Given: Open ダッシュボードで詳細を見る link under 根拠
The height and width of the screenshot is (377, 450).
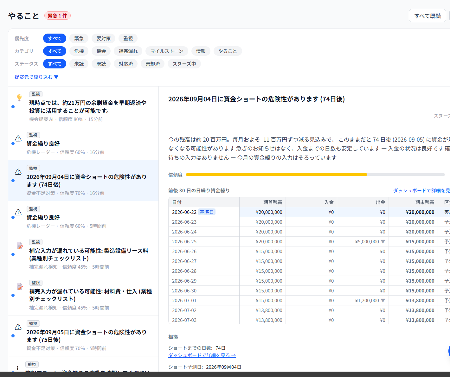Looking at the screenshot, I should pos(202,355).
